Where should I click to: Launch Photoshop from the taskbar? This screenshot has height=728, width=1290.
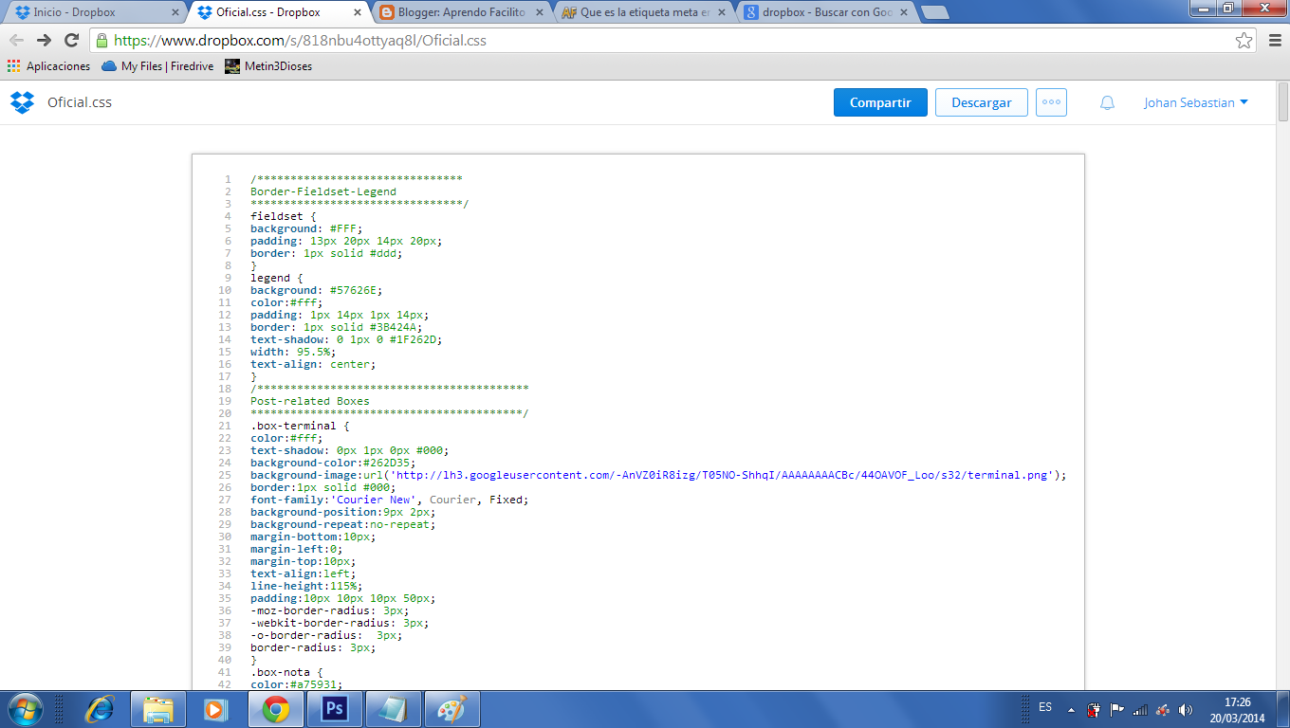(x=334, y=708)
